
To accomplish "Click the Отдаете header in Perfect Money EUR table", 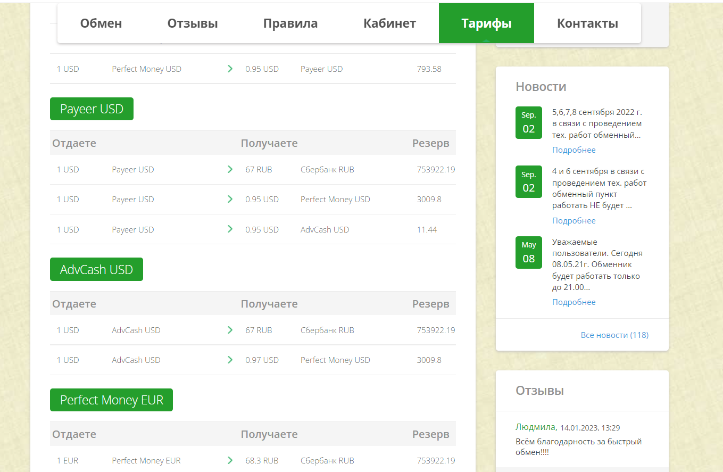I will [74, 434].
